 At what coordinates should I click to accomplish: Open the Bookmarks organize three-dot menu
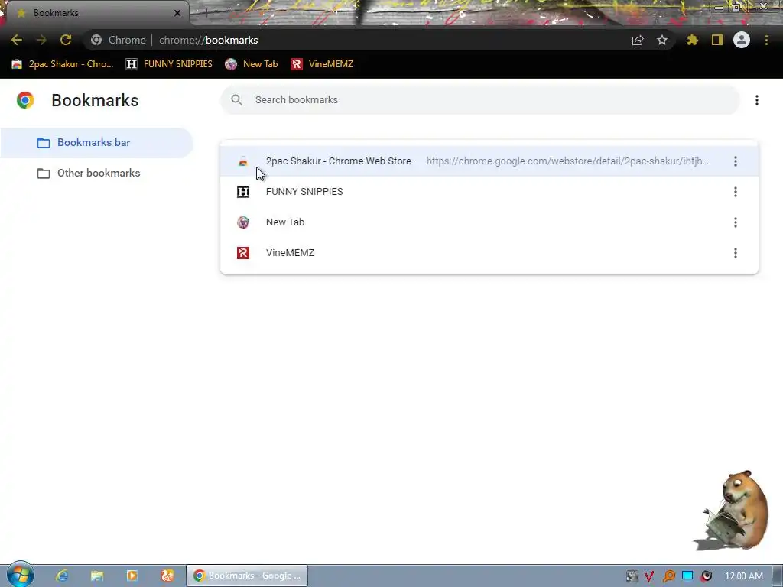[757, 100]
